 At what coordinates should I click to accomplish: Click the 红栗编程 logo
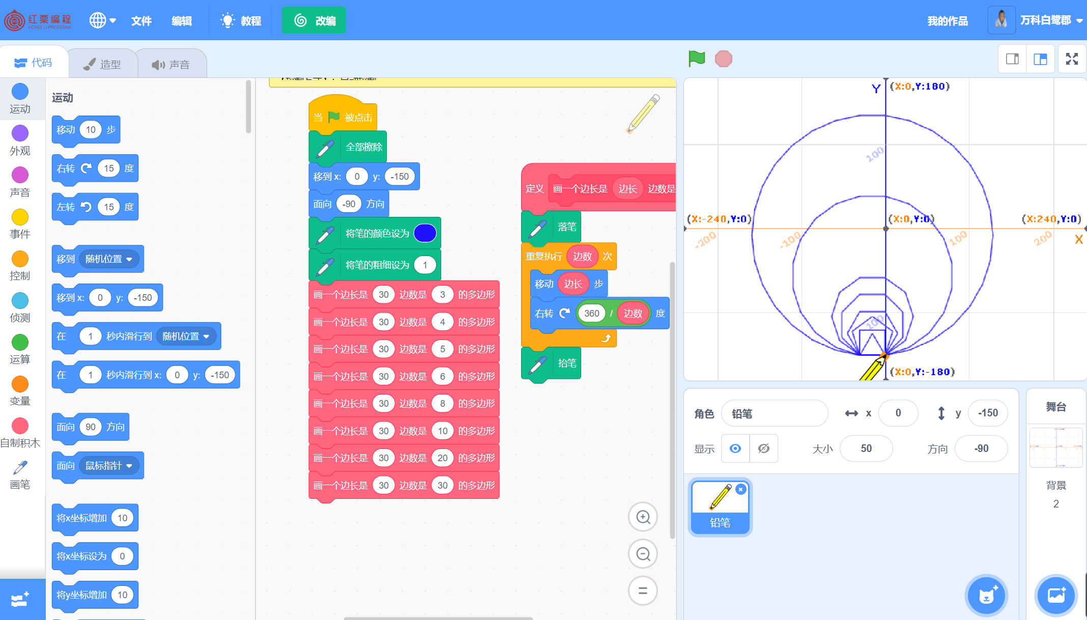pos(38,20)
